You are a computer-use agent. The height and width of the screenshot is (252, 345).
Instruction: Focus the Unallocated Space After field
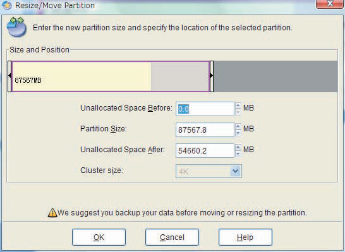(x=205, y=150)
